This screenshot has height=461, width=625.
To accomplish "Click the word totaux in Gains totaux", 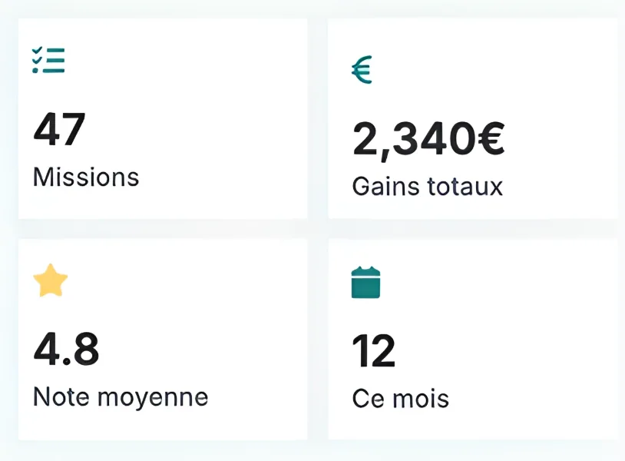I will [x=465, y=187].
